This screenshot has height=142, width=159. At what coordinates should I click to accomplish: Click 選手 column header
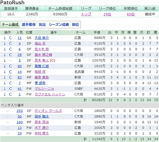pyautogui.click(x=54, y=32)
